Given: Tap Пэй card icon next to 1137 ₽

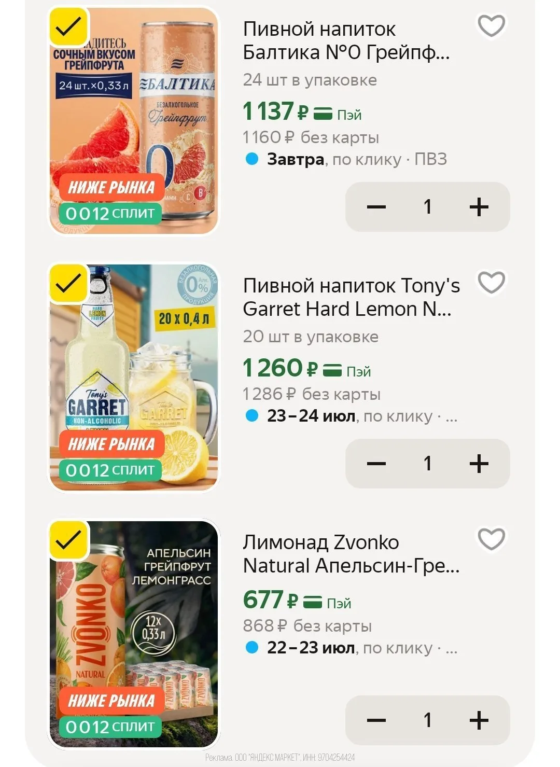Looking at the screenshot, I should pos(323,113).
